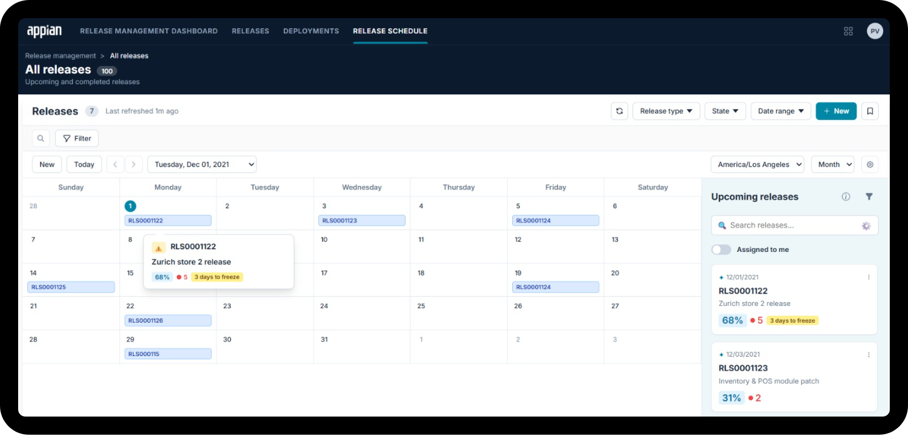Click the bookmark icon beside New

pyautogui.click(x=870, y=111)
